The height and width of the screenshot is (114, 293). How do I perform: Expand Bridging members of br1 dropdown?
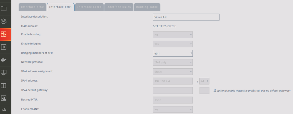click(x=173, y=53)
